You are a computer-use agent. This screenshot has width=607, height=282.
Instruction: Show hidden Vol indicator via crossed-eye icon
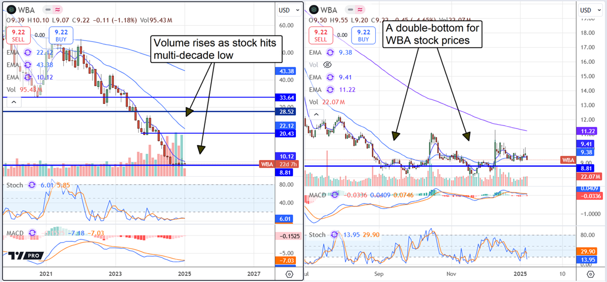[327, 65]
